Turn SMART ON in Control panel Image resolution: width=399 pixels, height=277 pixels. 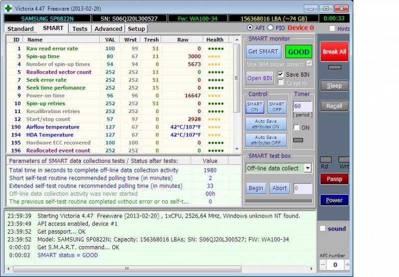click(x=255, y=107)
